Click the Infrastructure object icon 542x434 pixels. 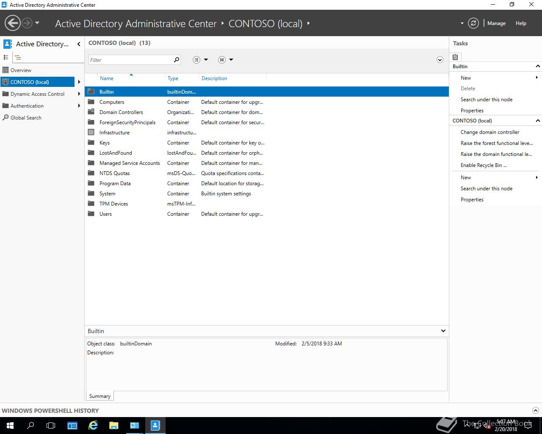[91, 132]
